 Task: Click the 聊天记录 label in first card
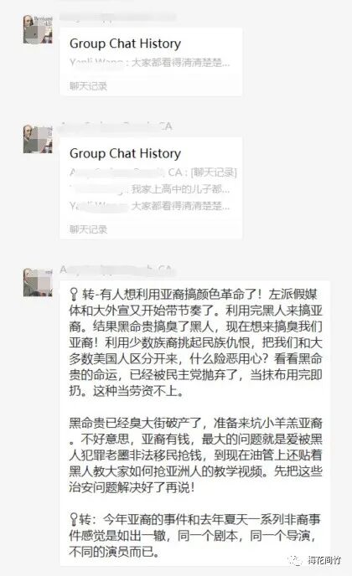coord(88,86)
